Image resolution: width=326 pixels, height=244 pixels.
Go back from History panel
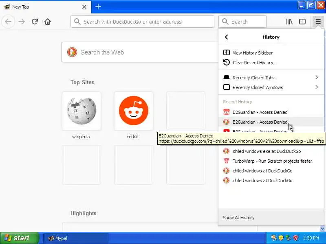227,37
